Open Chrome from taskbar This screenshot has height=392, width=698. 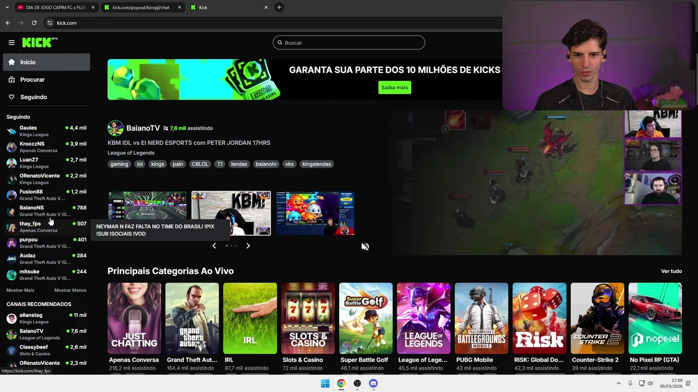tap(341, 383)
